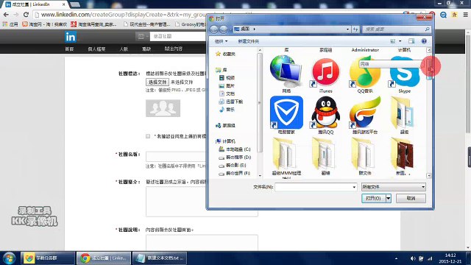The image size is (471, 265).
Task: Select the iTunes shortcut icon
Action: tap(325, 71)
